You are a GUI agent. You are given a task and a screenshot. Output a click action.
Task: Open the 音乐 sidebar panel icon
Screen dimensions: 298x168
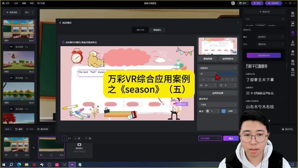coord(293,53)
